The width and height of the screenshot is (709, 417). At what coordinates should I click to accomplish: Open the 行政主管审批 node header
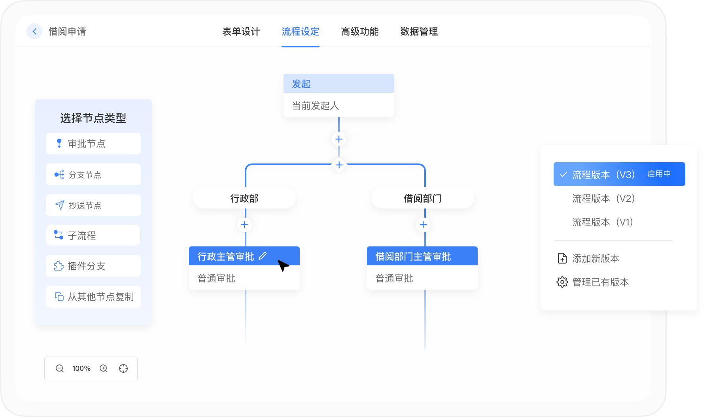click(x=244, y=256)
